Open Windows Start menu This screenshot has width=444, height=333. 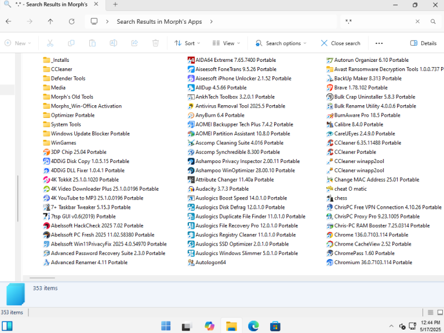[166, 326]
